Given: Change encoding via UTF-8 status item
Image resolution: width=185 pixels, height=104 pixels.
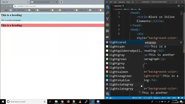Looking at the screenshot, I should pyautogui.click(x=163, y=98).
